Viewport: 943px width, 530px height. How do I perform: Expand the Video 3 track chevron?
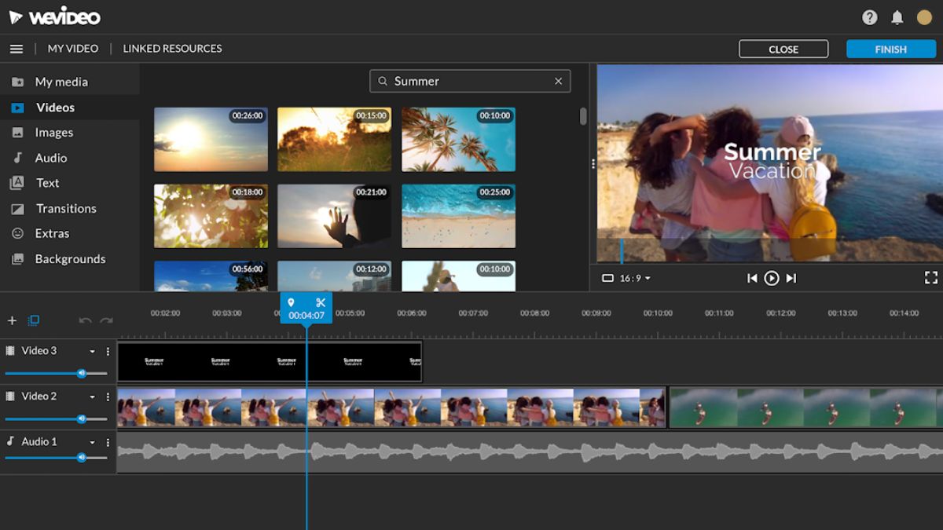91,351
